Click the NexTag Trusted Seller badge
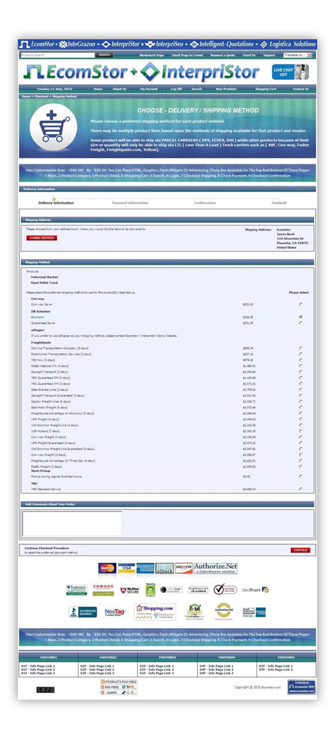The height and width of the screenshot is (739, 335). point(115,612)
